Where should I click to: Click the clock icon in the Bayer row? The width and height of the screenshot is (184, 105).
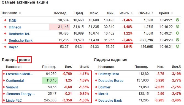click(x=178, y=46)
